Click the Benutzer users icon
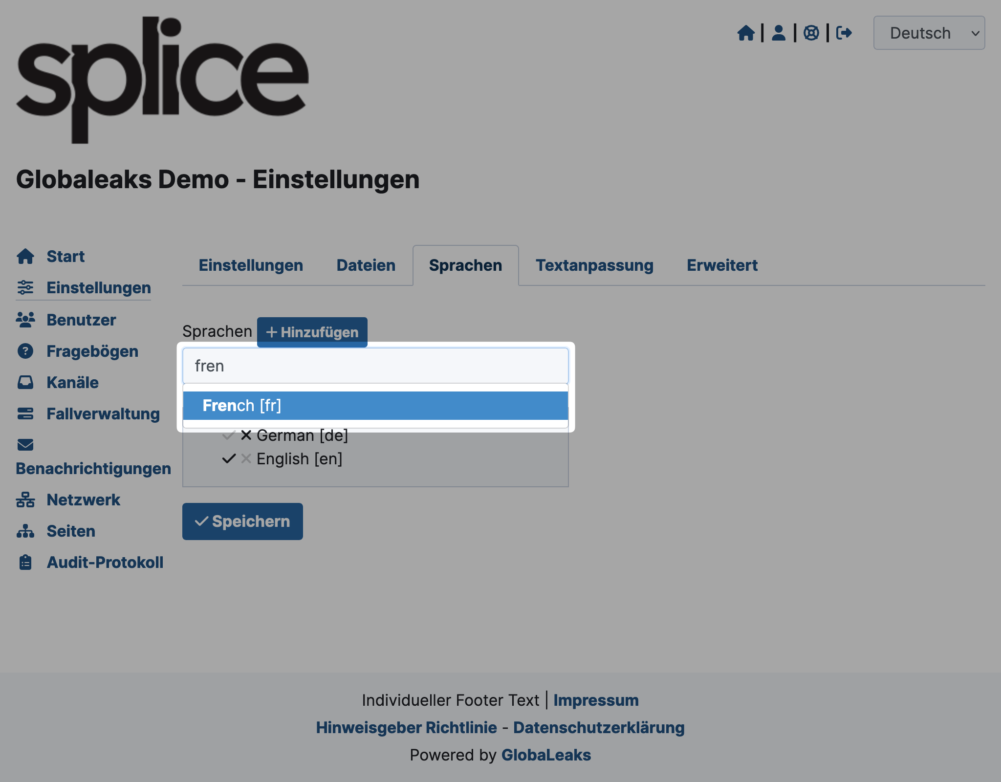 coord(25,320)
